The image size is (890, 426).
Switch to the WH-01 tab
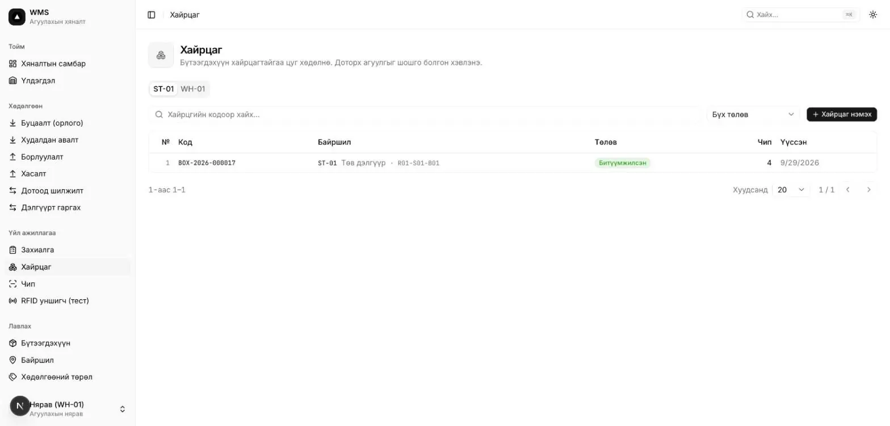tap(193, 89)
